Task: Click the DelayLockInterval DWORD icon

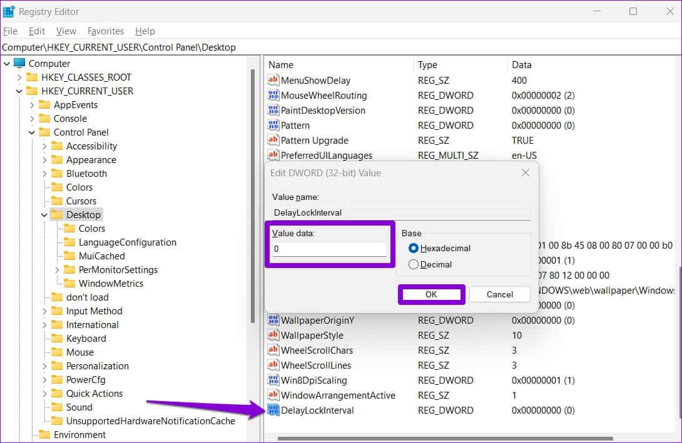Action: pos(273,410)
